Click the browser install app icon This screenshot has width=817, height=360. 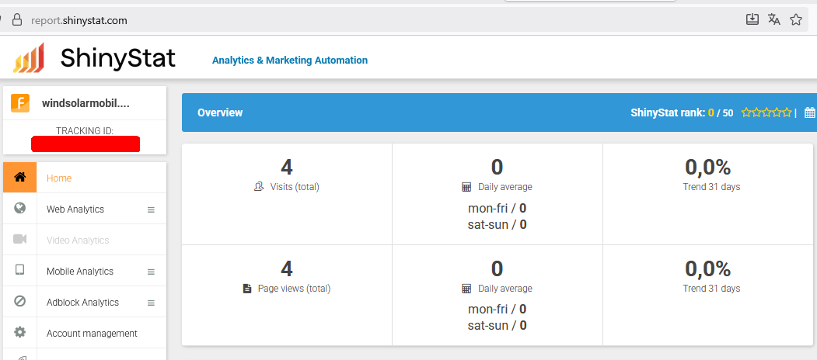tap(752, 20)
